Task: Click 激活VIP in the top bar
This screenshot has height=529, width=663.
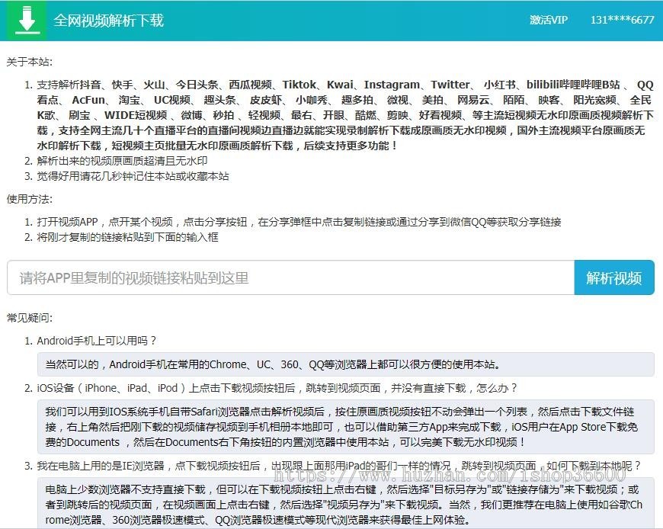Action: (550, 21)
